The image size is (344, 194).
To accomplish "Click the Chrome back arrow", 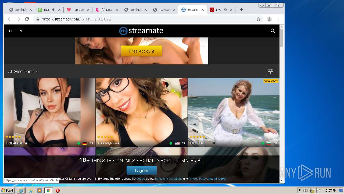I will (10, 19).
